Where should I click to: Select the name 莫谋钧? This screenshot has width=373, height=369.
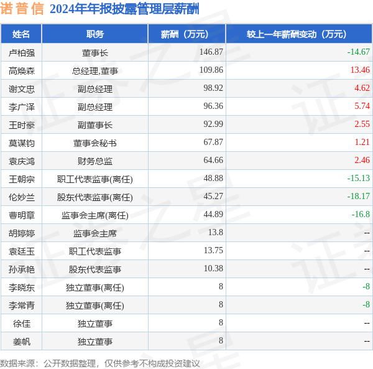click(x=22, y=143)
